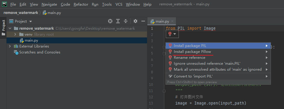This screenshot has width=284, height=109.
Task: Select venv library root folder
Action: [x=77, y=34]
